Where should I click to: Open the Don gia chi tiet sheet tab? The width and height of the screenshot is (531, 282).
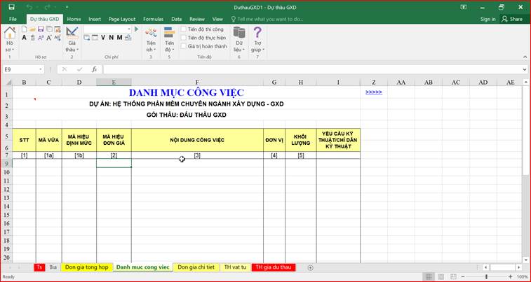point(194,267)
